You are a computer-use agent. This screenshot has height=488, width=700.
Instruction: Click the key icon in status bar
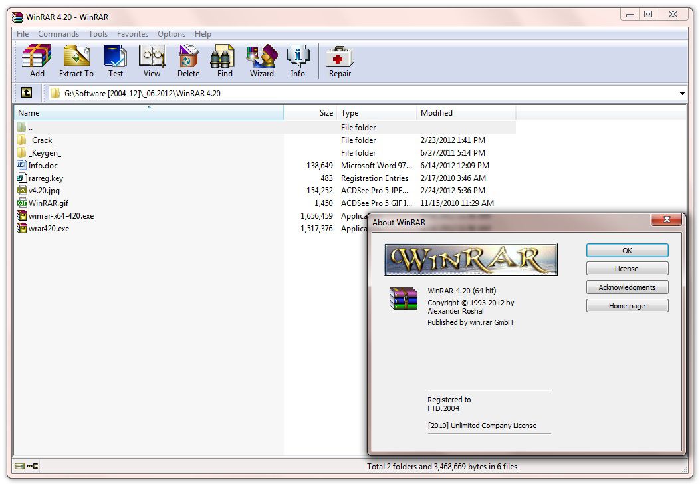(x=33, y=466)
